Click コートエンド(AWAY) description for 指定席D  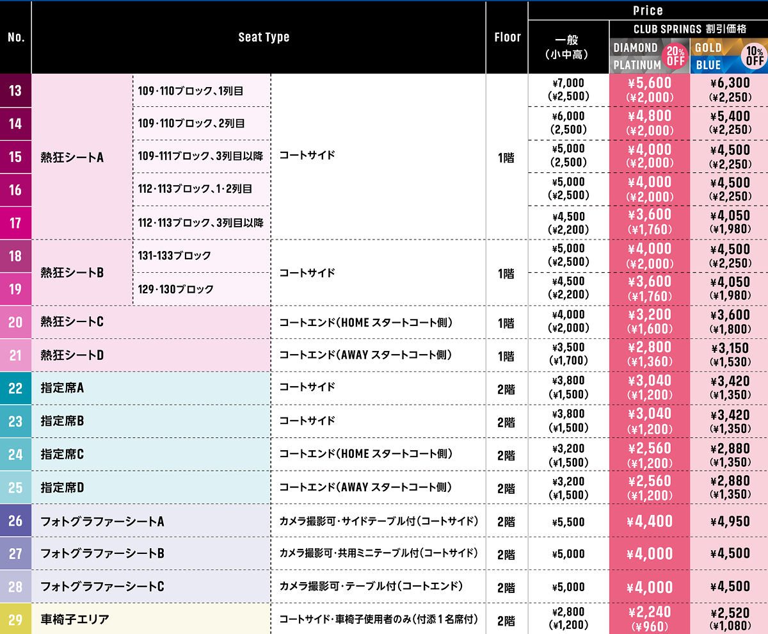tap(366, 488)
